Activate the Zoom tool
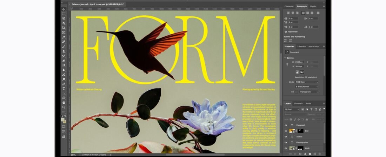Viewport: 386px width, 157px height. click(64, 107)
